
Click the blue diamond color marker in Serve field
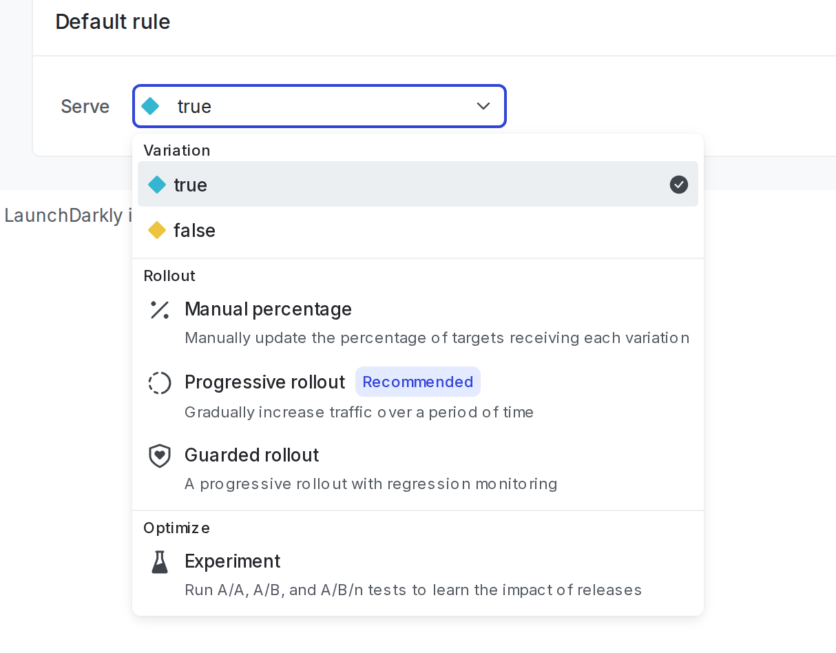click(x=150, y=106)
